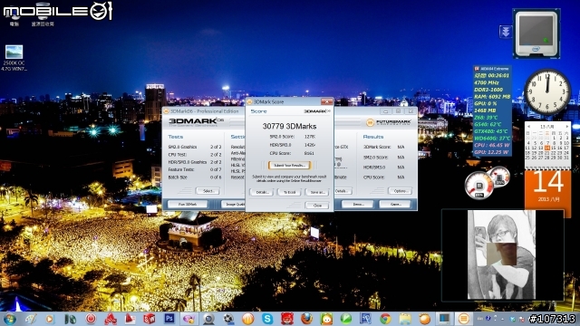Go to next month in calendar gadget
Screen dimensions: 580x326
coord(567,127)
